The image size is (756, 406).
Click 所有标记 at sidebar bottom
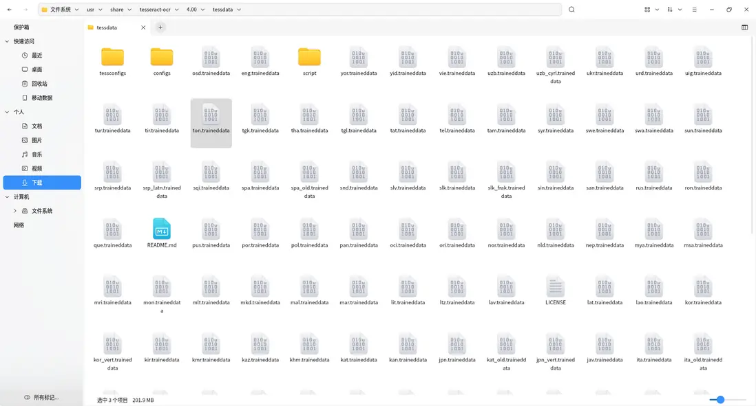41,397
